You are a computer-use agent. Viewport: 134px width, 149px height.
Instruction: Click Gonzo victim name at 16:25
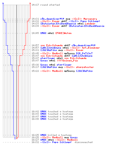pyautogui.click(x=74, y=137)
